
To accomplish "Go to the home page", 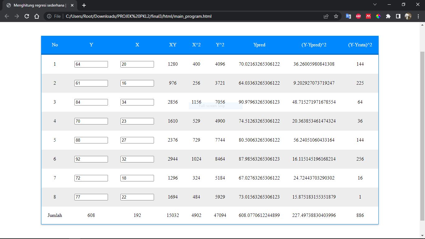I will pos(37,16).
